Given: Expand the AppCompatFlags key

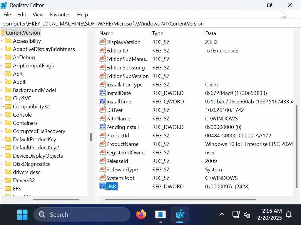Looking at the screenshot, I should click(1, 66).
